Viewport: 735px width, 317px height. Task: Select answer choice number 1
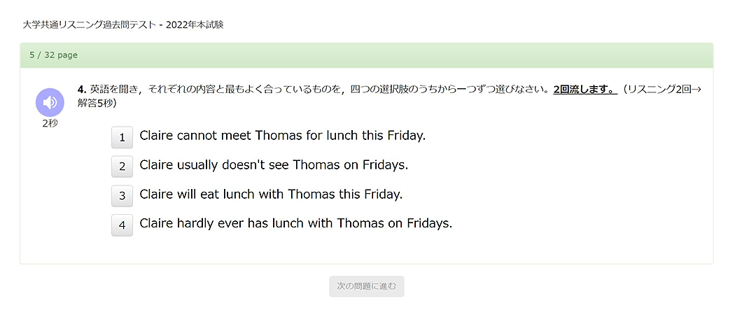click(x=122, y=137)
